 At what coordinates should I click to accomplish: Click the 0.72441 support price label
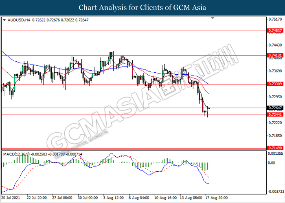point(275,114)
